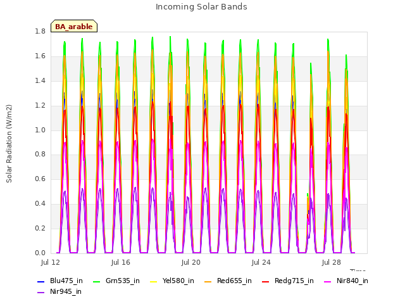Click the 1.6 y-axis tick label

pyautogui.click(x=40, y=56)
